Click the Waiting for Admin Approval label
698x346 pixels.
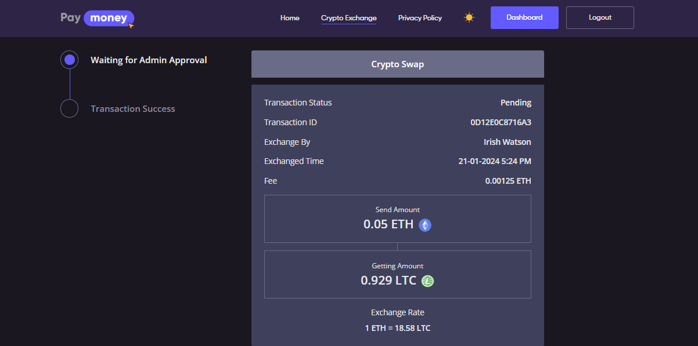click(149, 60)
